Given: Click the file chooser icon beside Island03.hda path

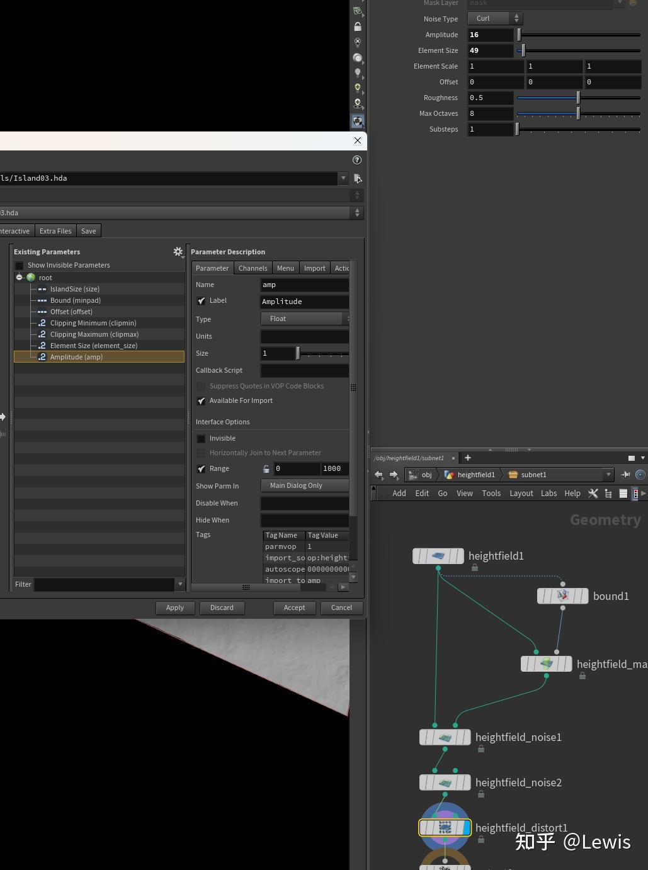Looking at the screenshot, I should point(357,178).
